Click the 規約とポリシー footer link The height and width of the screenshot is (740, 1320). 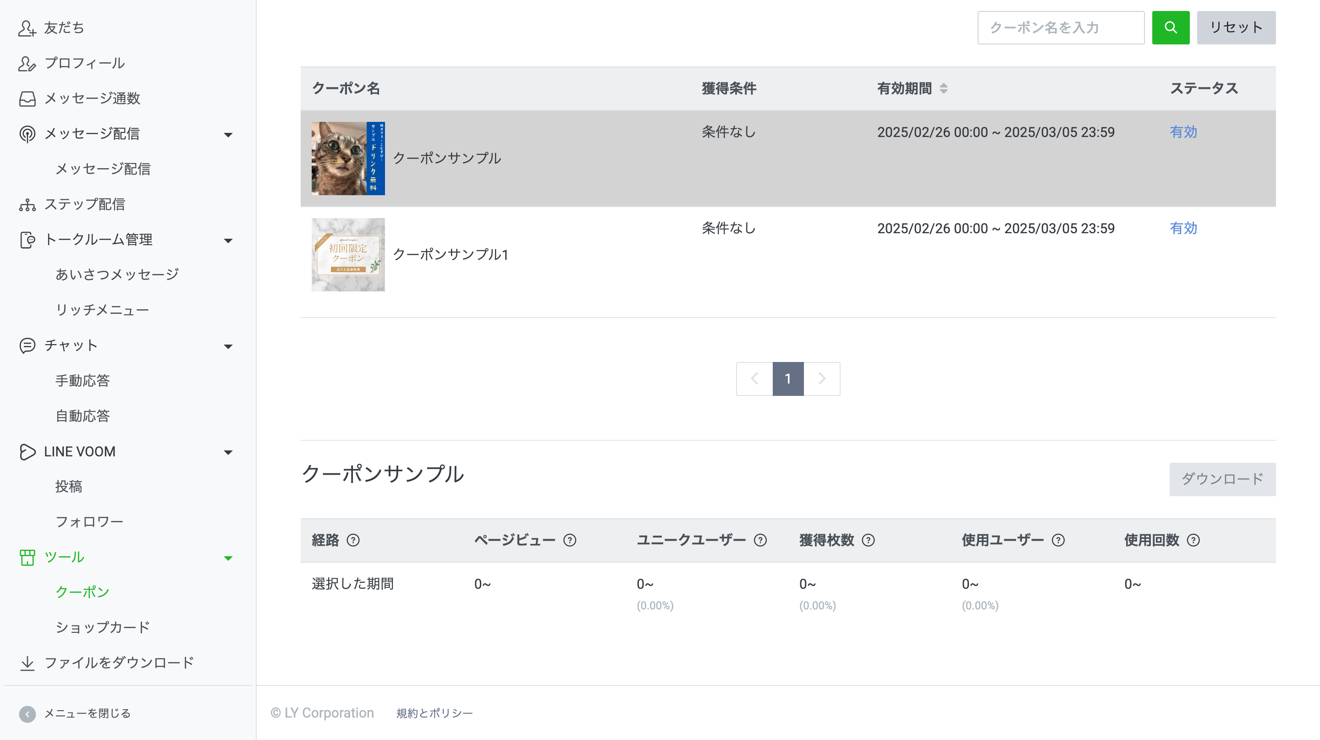click(x=434, y=713)
